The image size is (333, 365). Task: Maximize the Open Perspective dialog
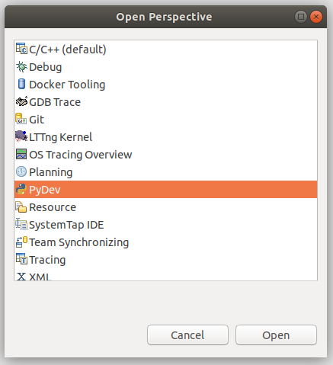301,17
